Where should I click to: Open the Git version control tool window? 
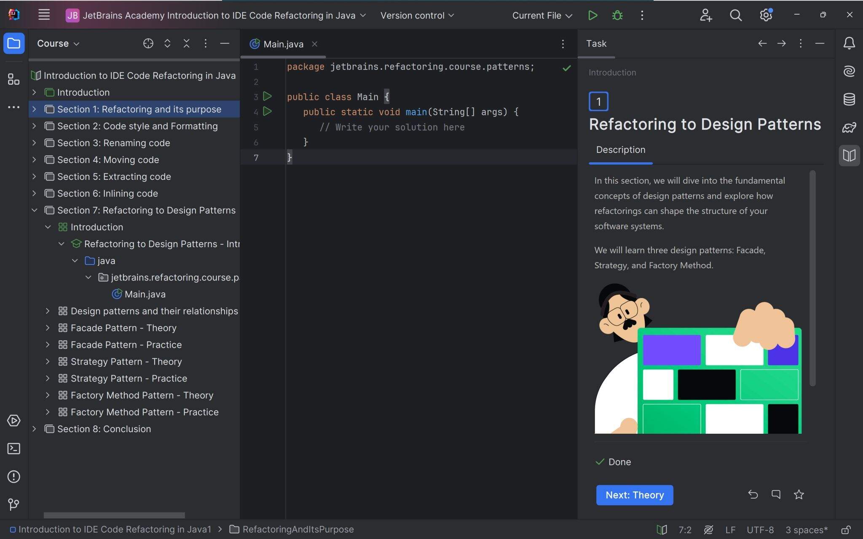point(13,504)
